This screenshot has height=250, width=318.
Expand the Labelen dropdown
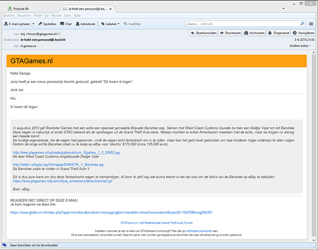(x=110, y=24)
